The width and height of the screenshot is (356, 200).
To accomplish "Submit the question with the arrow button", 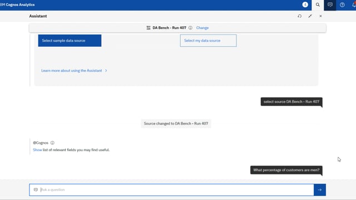I will tap(320, 190).
